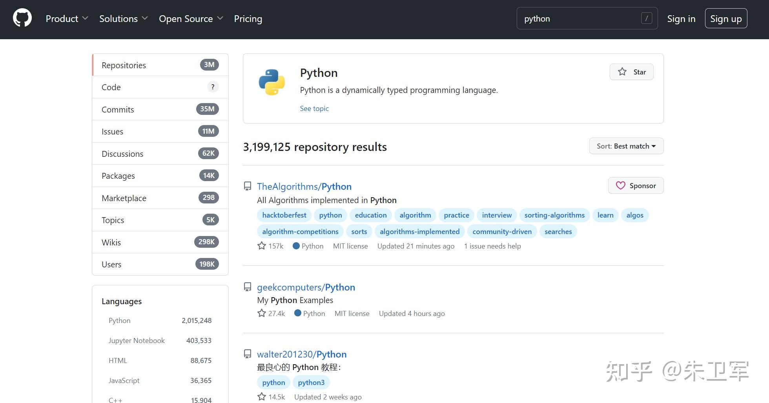Viewport: 769px width, 403px height.
Task: Click the python3 topic tag
Action: [311, 382]
